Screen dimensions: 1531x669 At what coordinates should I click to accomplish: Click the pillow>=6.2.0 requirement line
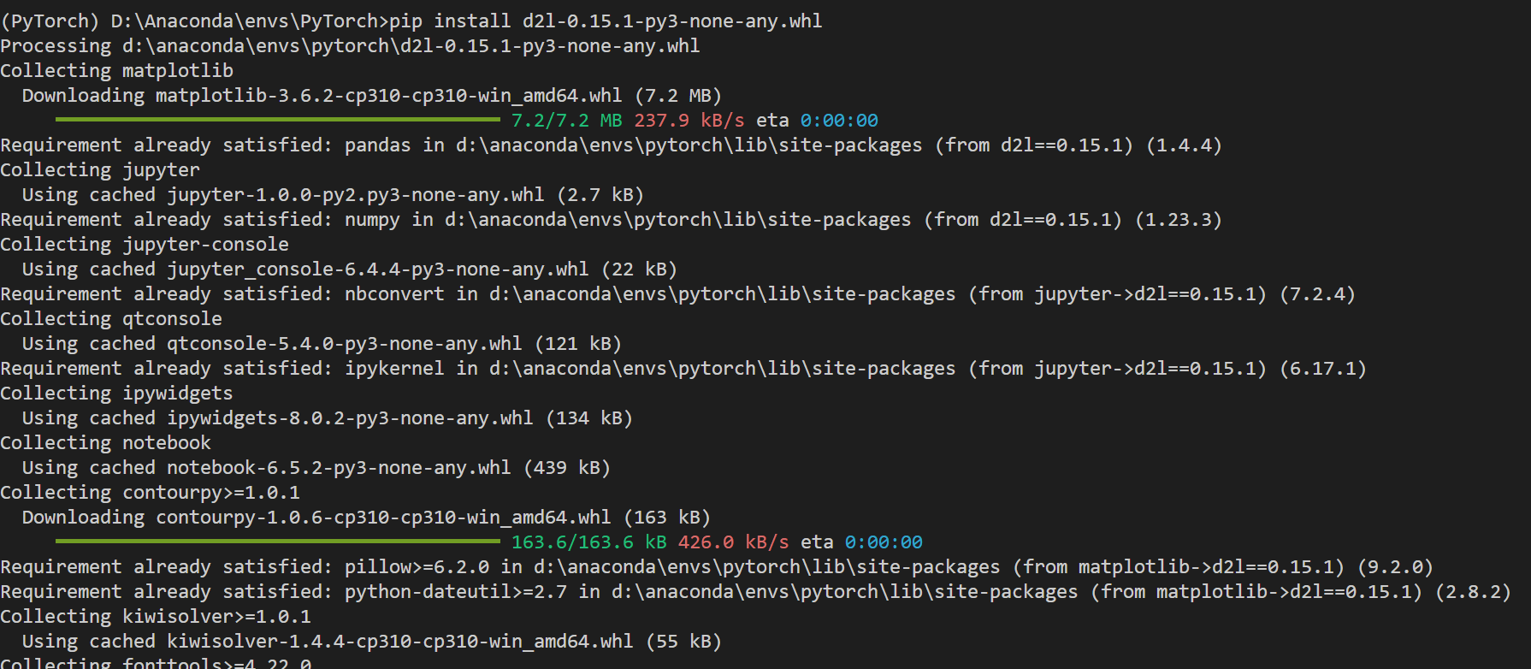717,566
